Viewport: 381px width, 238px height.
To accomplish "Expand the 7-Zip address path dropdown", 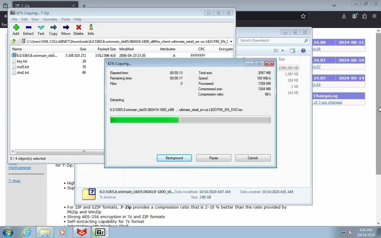I will point(231,41).
